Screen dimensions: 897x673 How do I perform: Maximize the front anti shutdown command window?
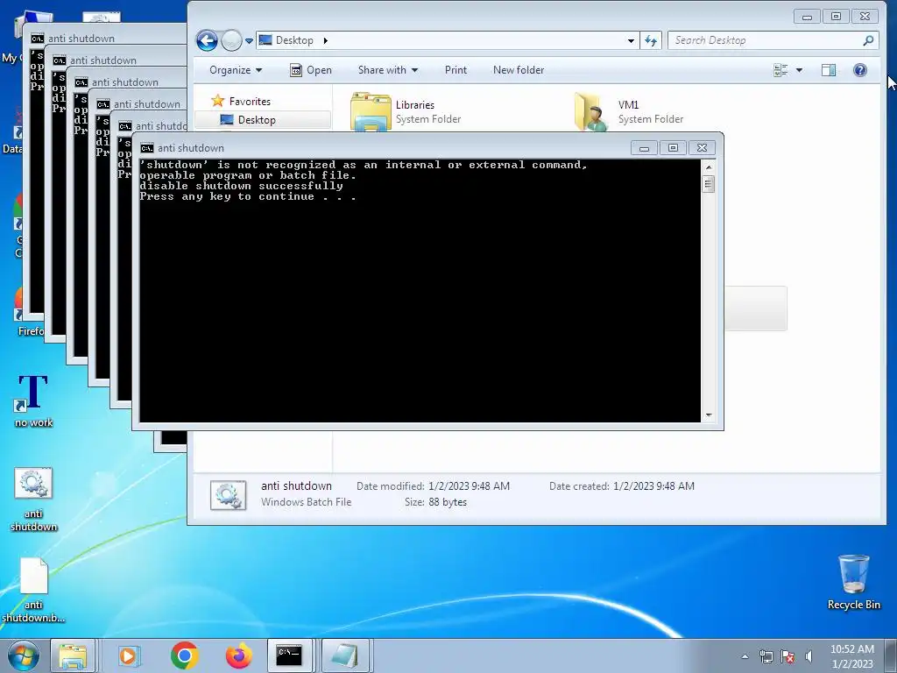pyautogui.click(x=673, y=148)
